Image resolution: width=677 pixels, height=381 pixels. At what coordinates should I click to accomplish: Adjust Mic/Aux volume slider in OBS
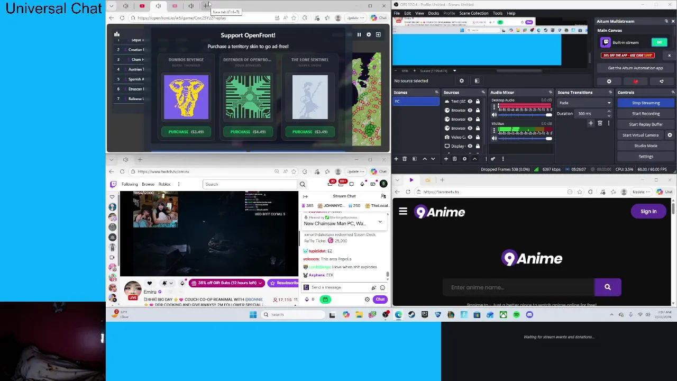pos(523,138)
